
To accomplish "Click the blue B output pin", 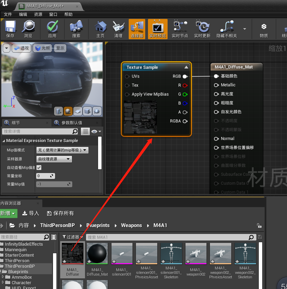I will click(x=185, y=103).
